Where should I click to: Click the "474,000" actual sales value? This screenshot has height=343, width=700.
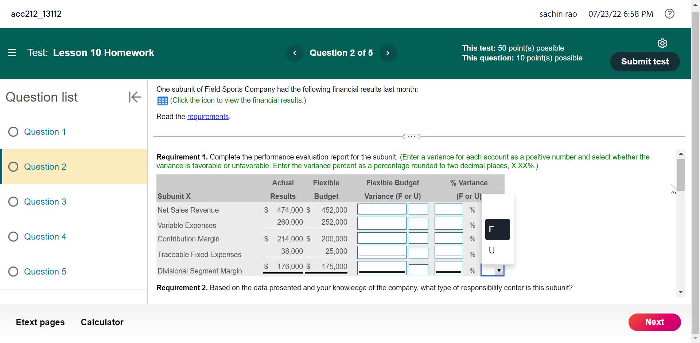pos(290,210)
